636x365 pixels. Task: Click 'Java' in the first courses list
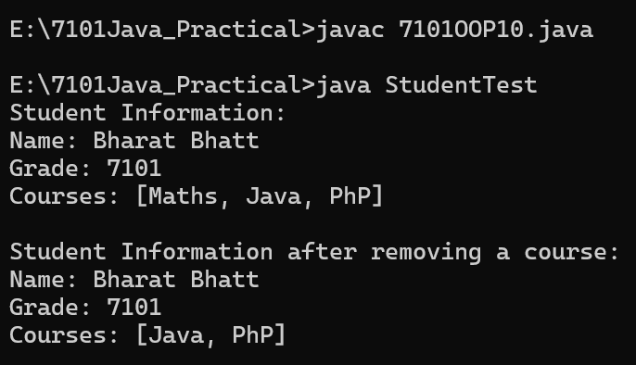(273, 196)
